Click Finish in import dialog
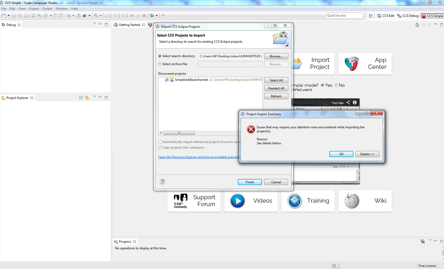The width and height of the screenshot is (444, 269). tap(250, 182)
